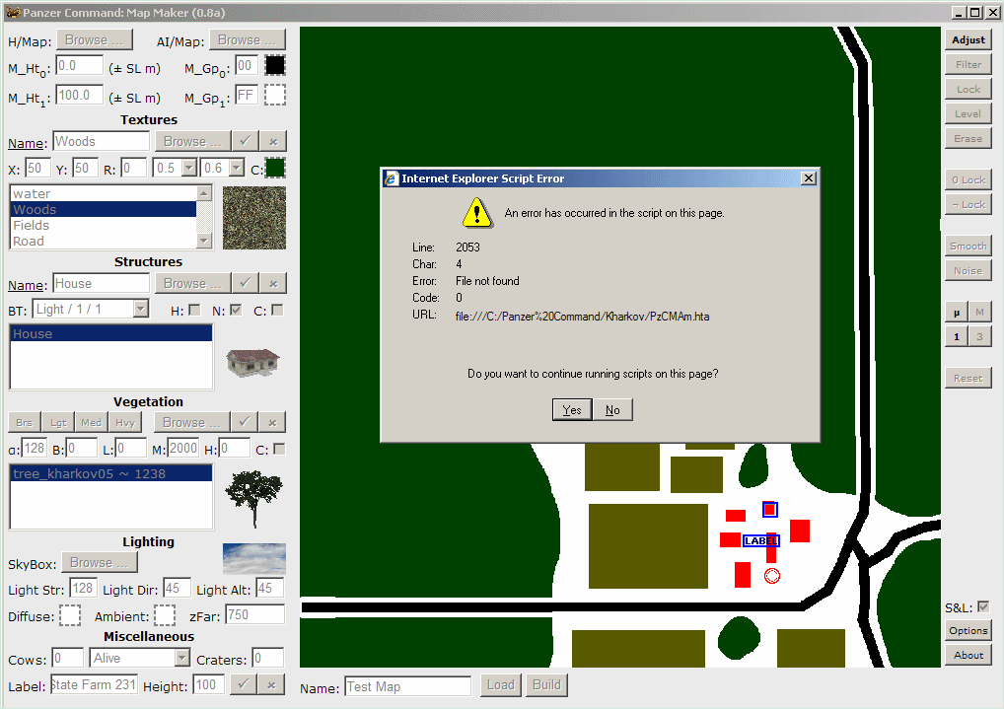Click the House structure preview image

(253, 362)
